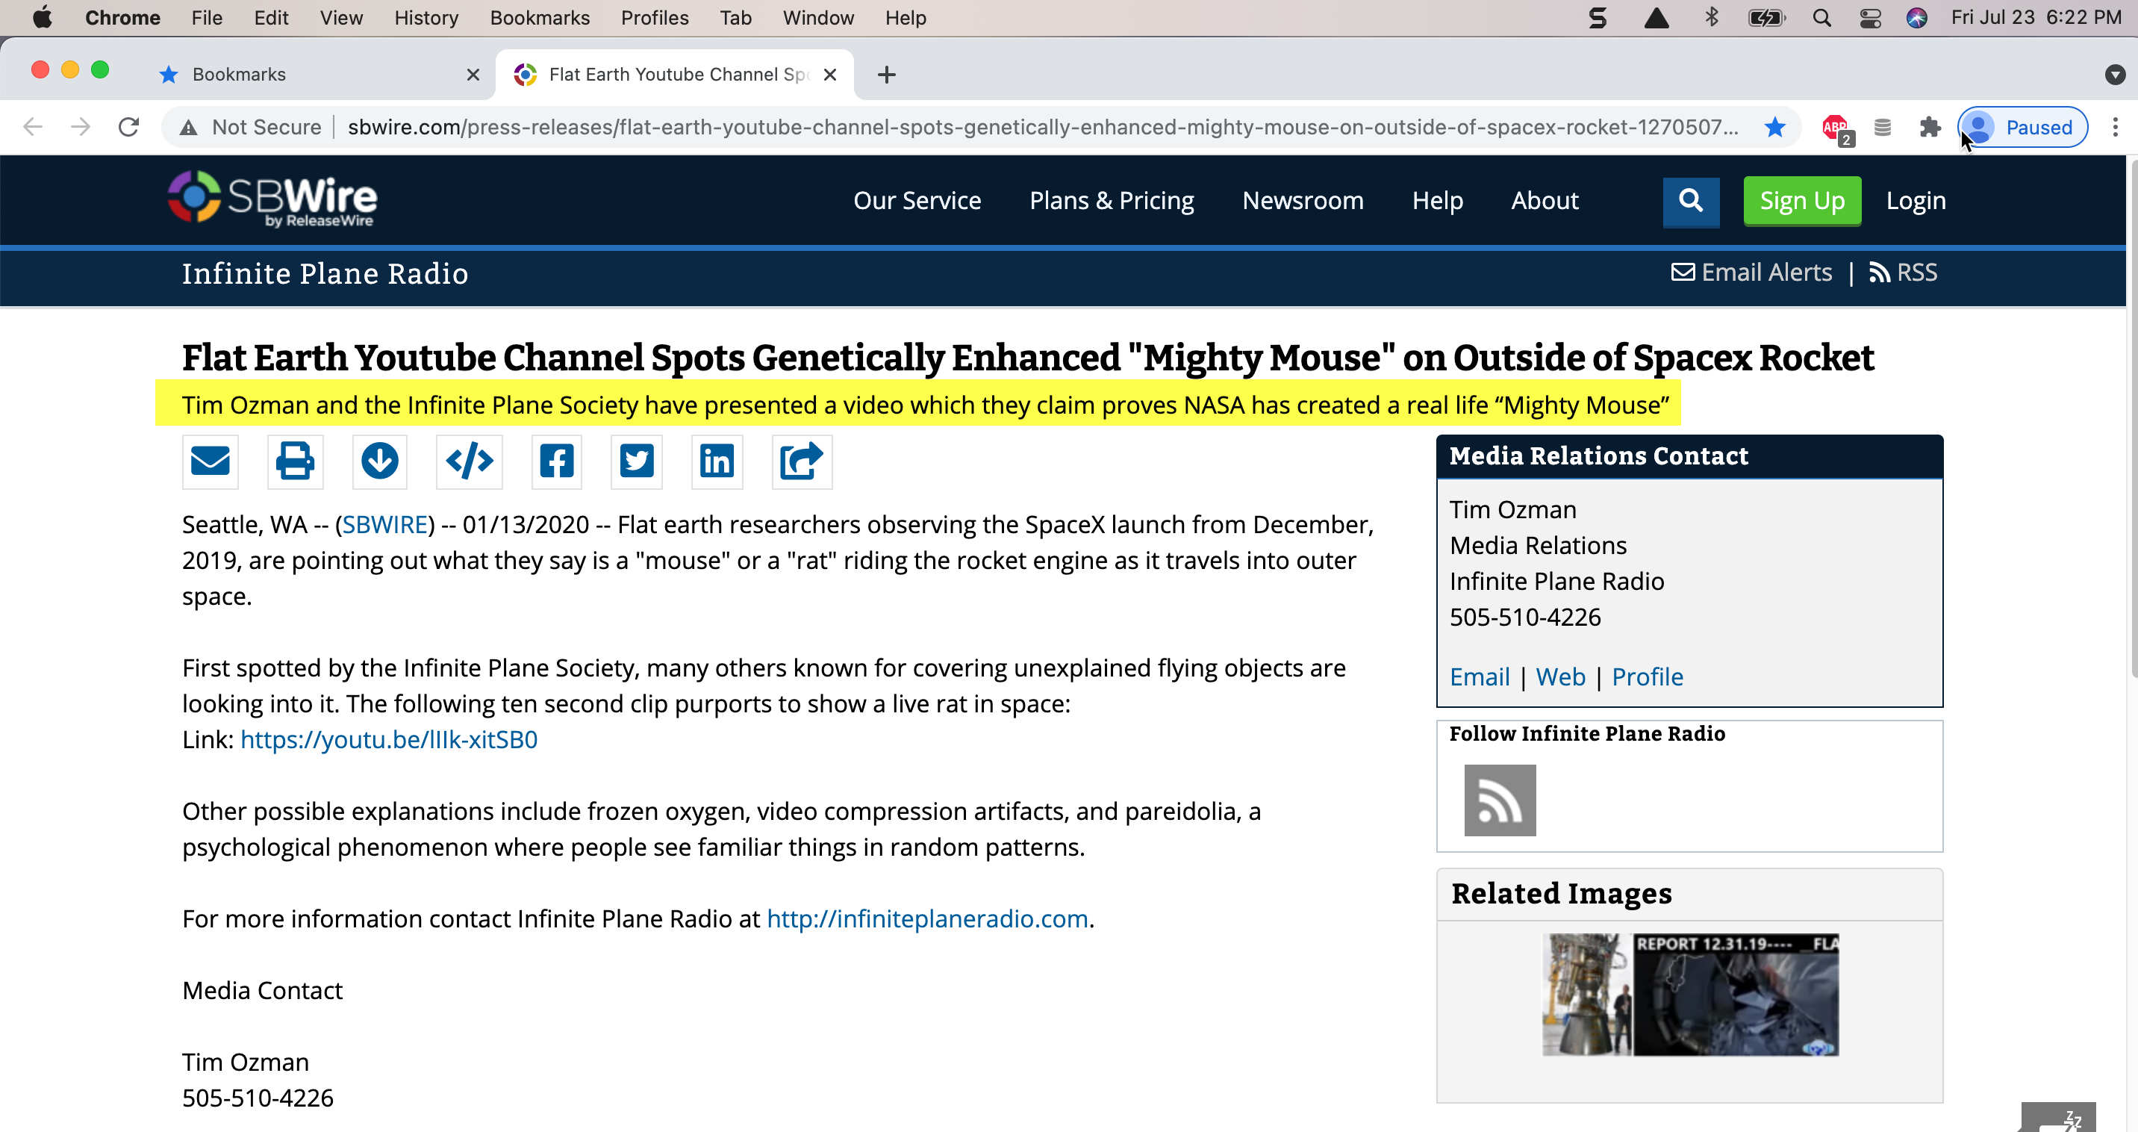Open macOS Spotlight search icon
The width and height of the screenshot is (2138, 1132).
click(1821, 17)
